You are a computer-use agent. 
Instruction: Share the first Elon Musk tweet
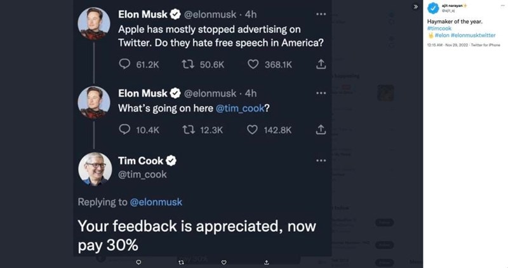pos(321,64)
